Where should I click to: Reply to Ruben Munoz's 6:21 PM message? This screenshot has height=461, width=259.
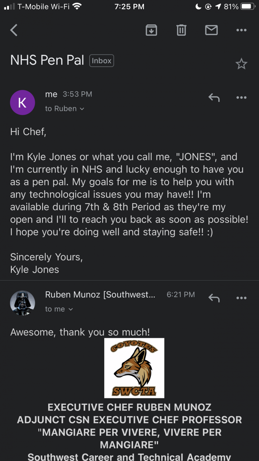click(x=214, y=298)
